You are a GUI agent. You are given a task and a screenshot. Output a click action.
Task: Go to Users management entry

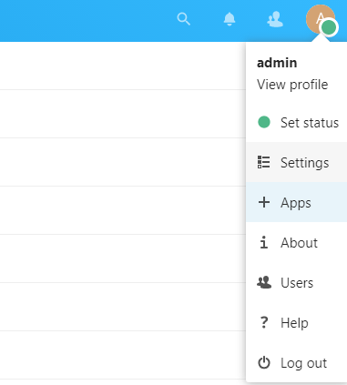click(x=297, y=282)
